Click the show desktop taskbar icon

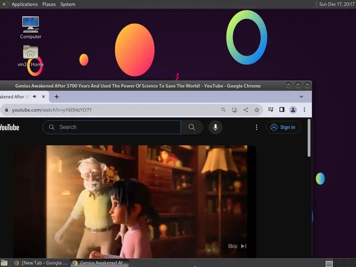pyautogui.click(x=4, y=263)
